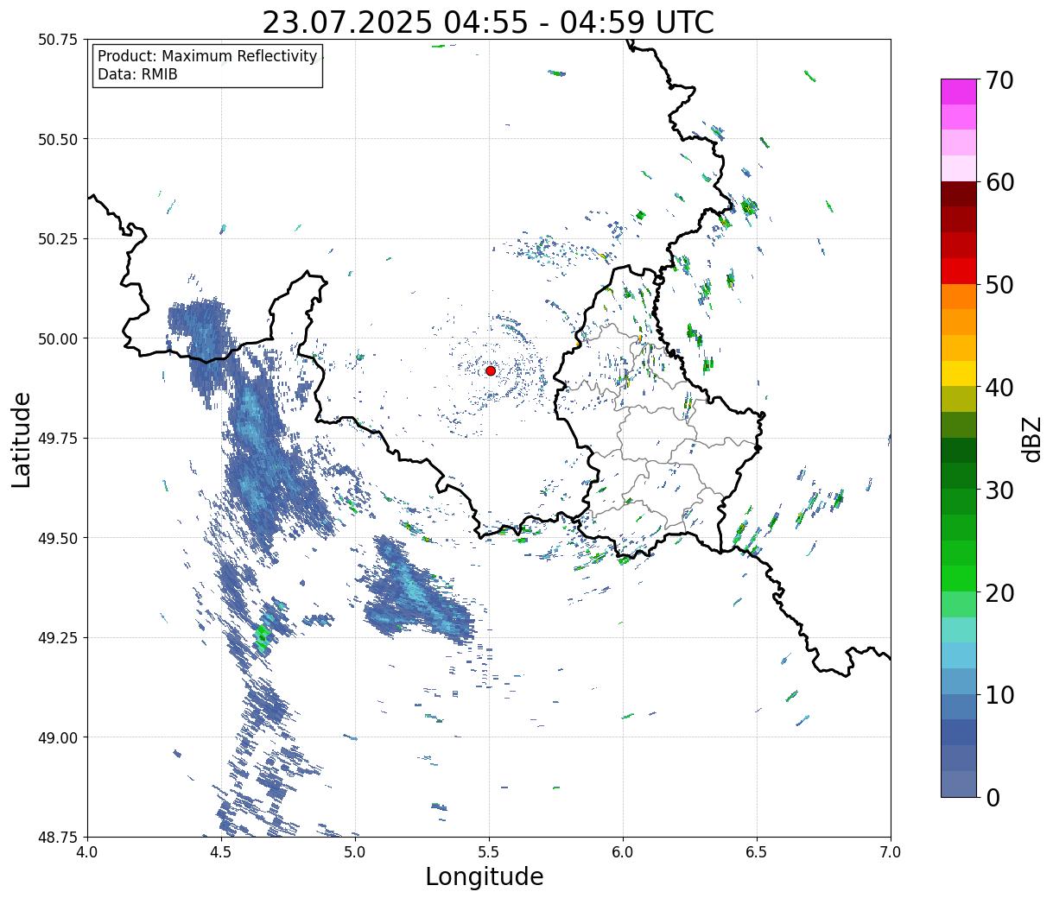Image resolution: width=1053 pixels, height=898 pixels.
Task: Click the latitude tick label '49.25'
Action: tap(58, 638)
